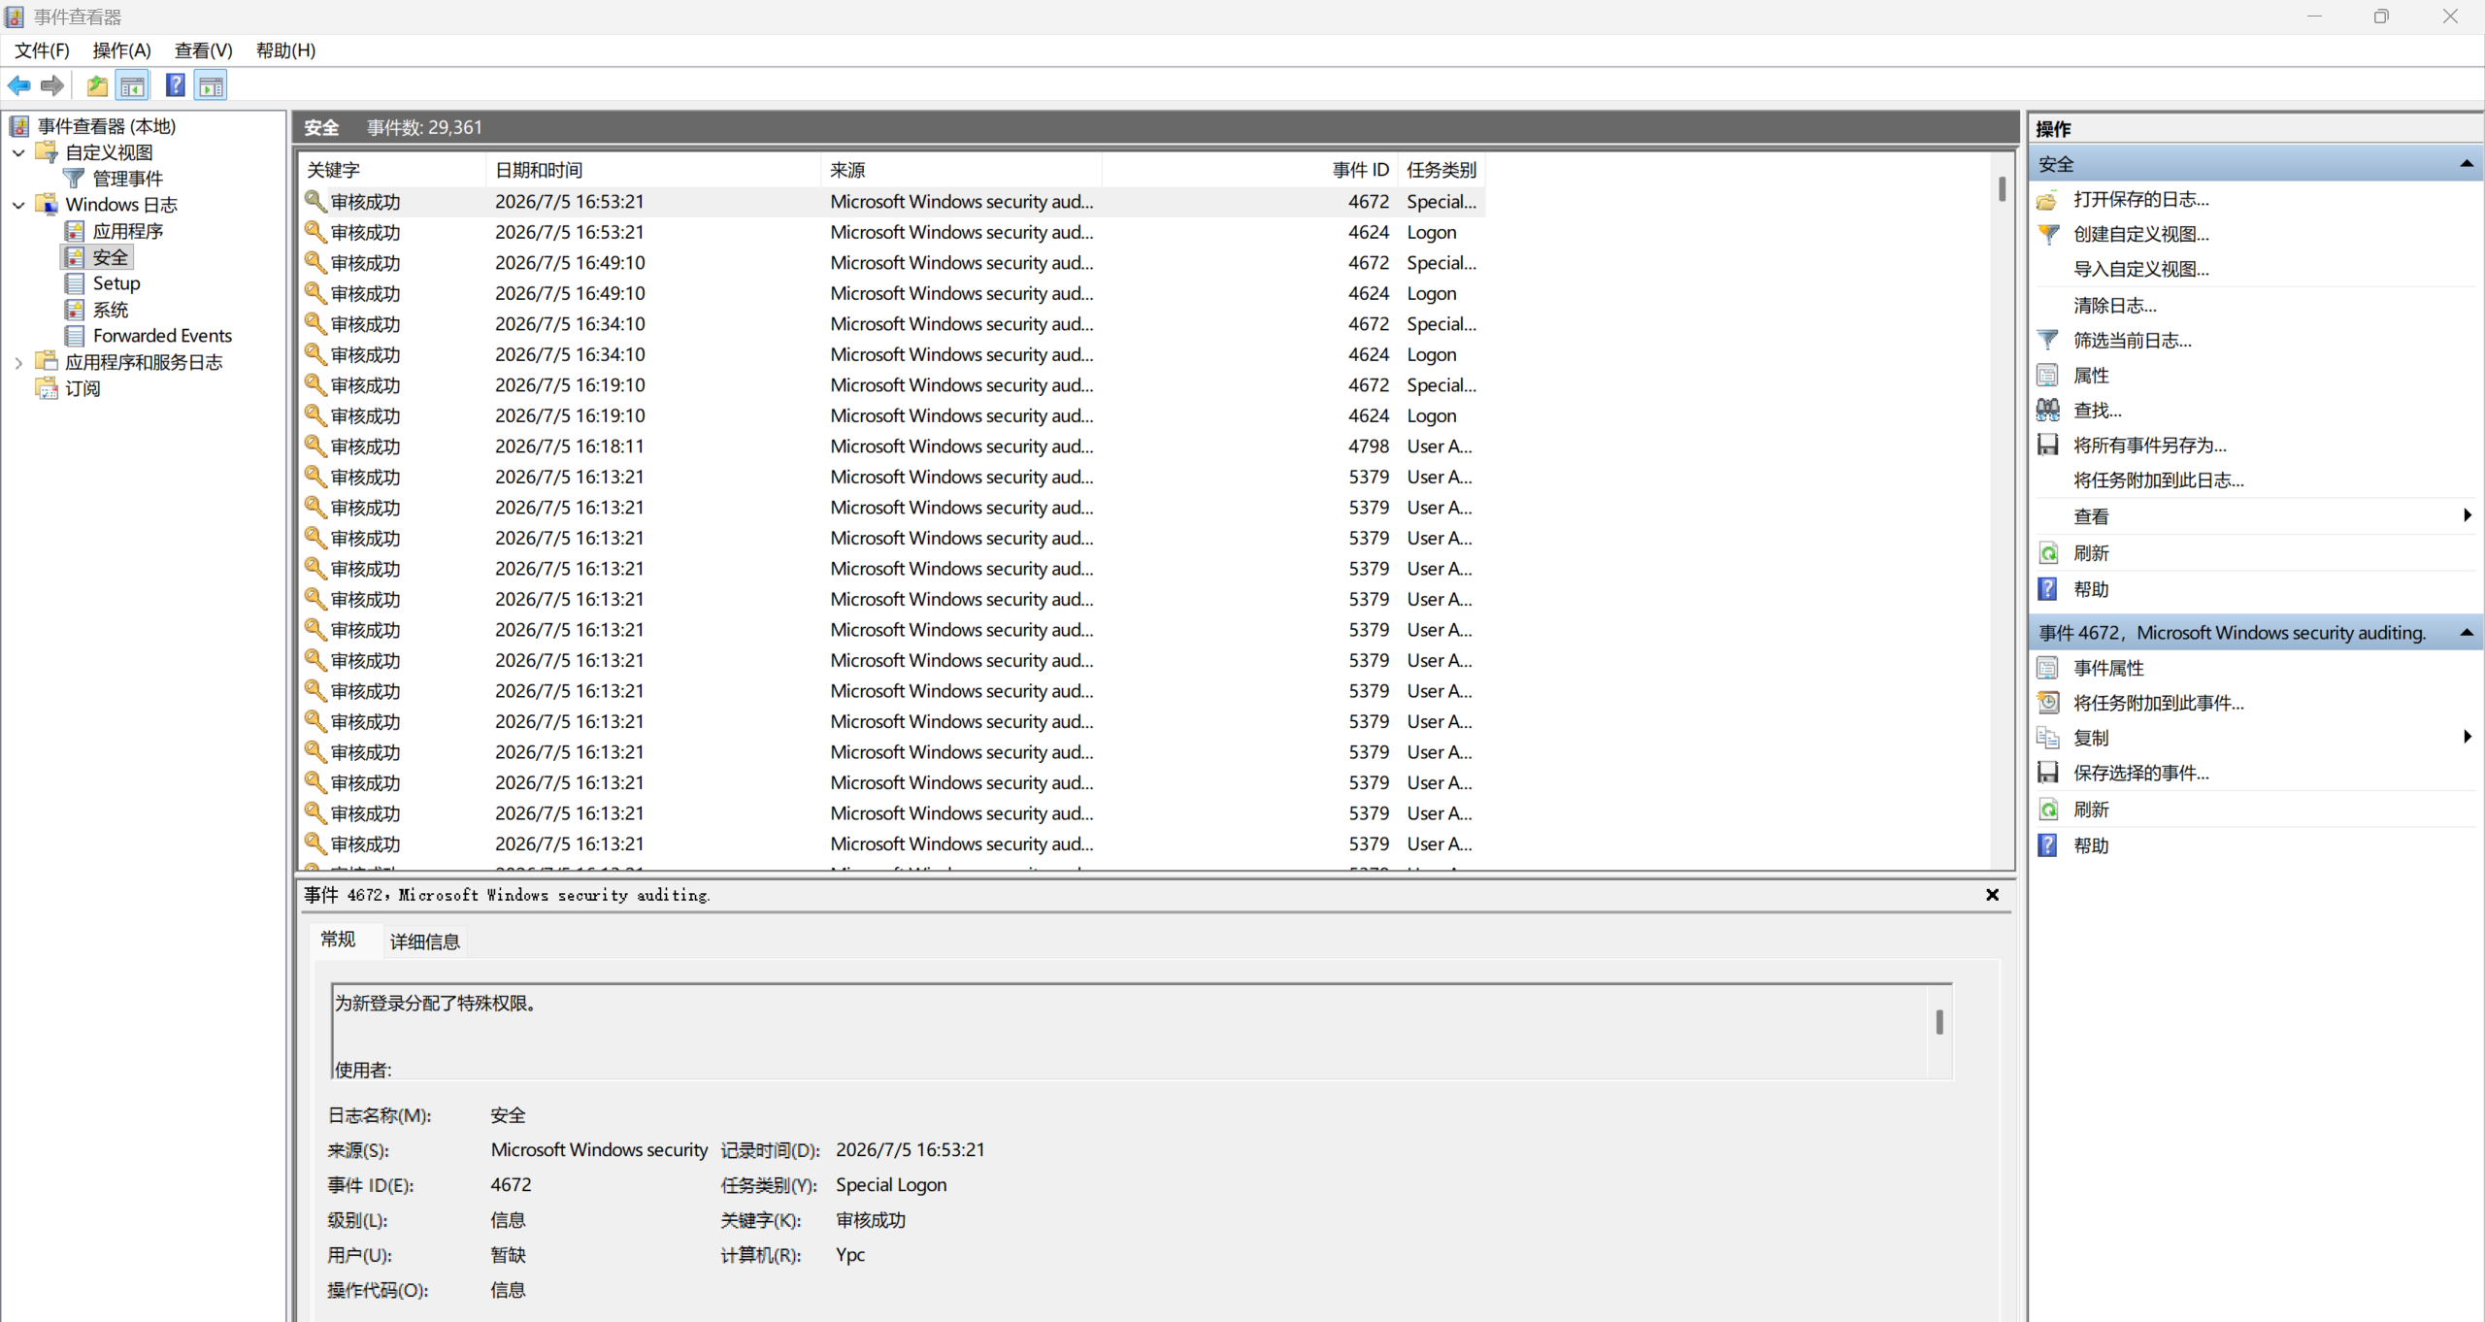This screenshot has height=1322, width=2485.
Task: Click 导入自定义视图 action
Action: (2140, 269)
